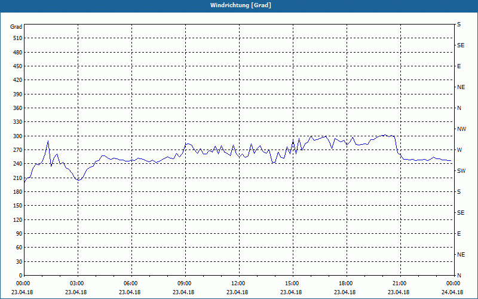Pick the 18:00 time label
The image size is (478, 299).
click(x=346, y=283)
